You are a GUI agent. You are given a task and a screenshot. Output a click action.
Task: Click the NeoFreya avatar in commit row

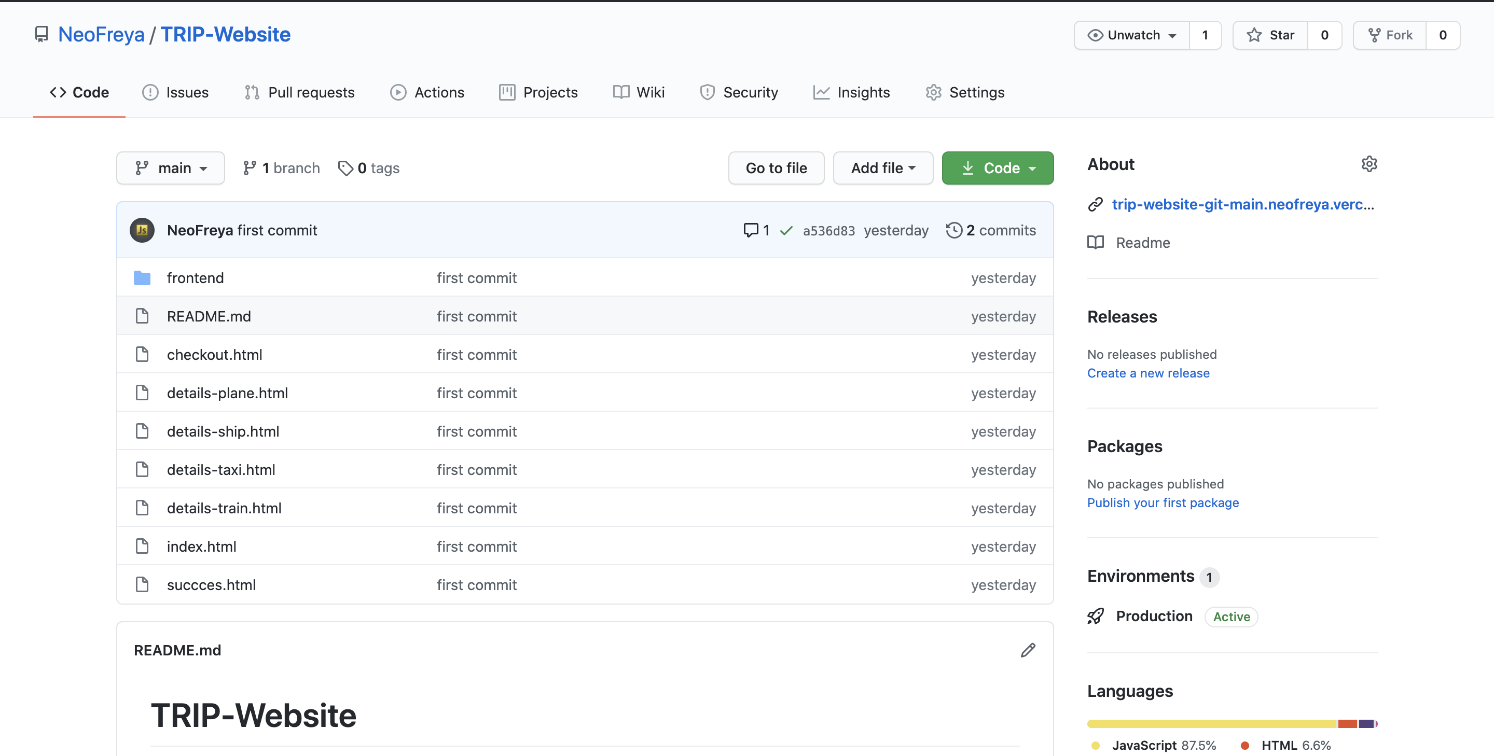click(142, 230)
